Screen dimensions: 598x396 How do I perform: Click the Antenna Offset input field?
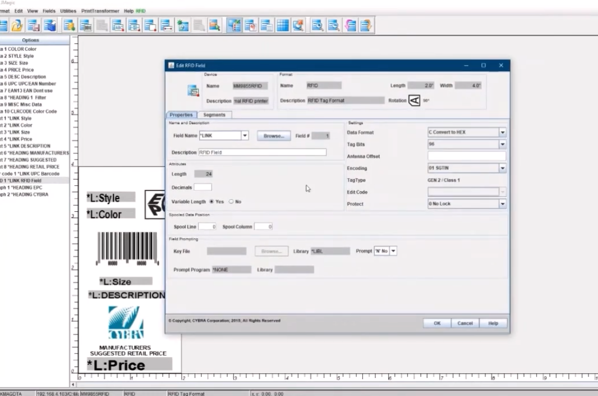pyautogui.click(x=467, y=156)
